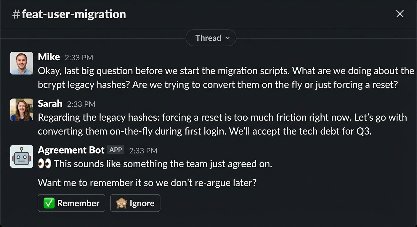Click Mike's username in his message
This screenshot has height=227, width=417.
tap(49, 57)
